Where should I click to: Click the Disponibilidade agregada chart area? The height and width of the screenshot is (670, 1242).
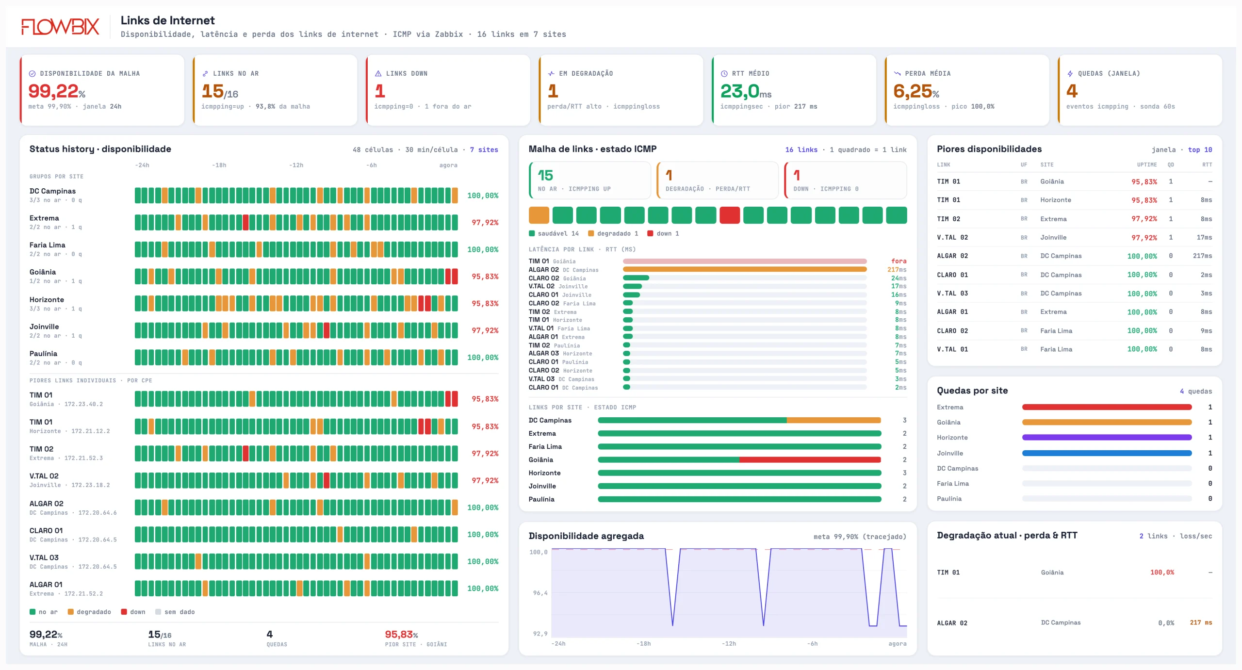(729, 593)
